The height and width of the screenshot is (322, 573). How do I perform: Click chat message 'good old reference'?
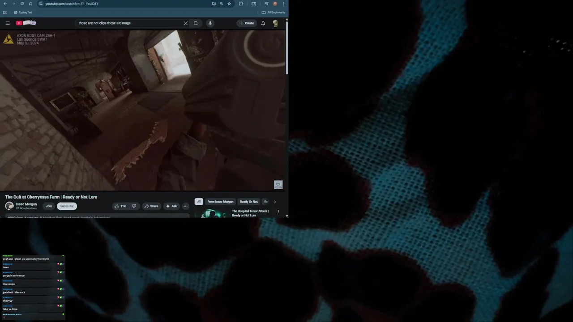(x=14, y=292)
